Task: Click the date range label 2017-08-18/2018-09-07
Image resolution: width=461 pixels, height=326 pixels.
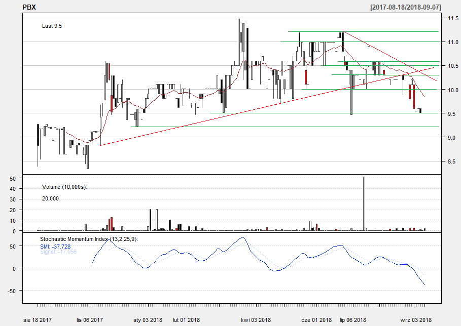Action: coord(406,7)
